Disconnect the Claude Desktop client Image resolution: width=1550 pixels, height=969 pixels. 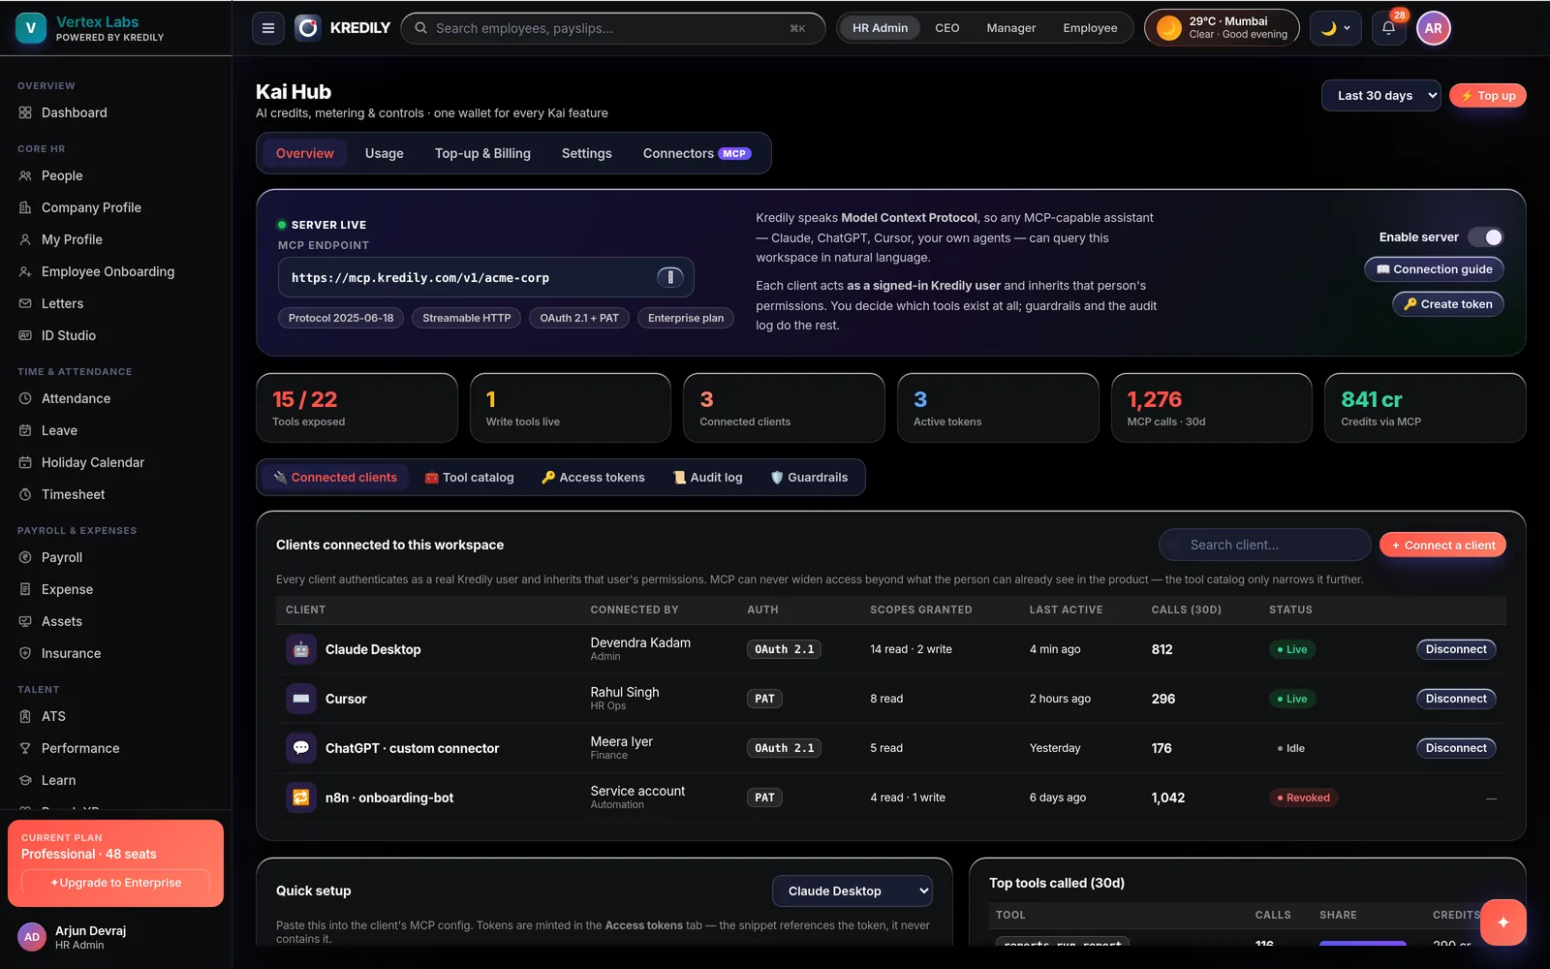[1455, 649]
